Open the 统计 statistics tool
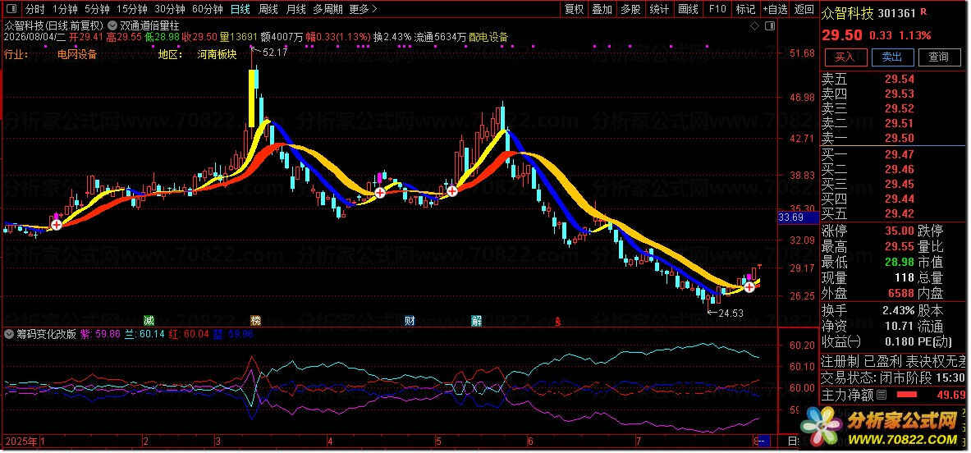 tap(659, 9)
